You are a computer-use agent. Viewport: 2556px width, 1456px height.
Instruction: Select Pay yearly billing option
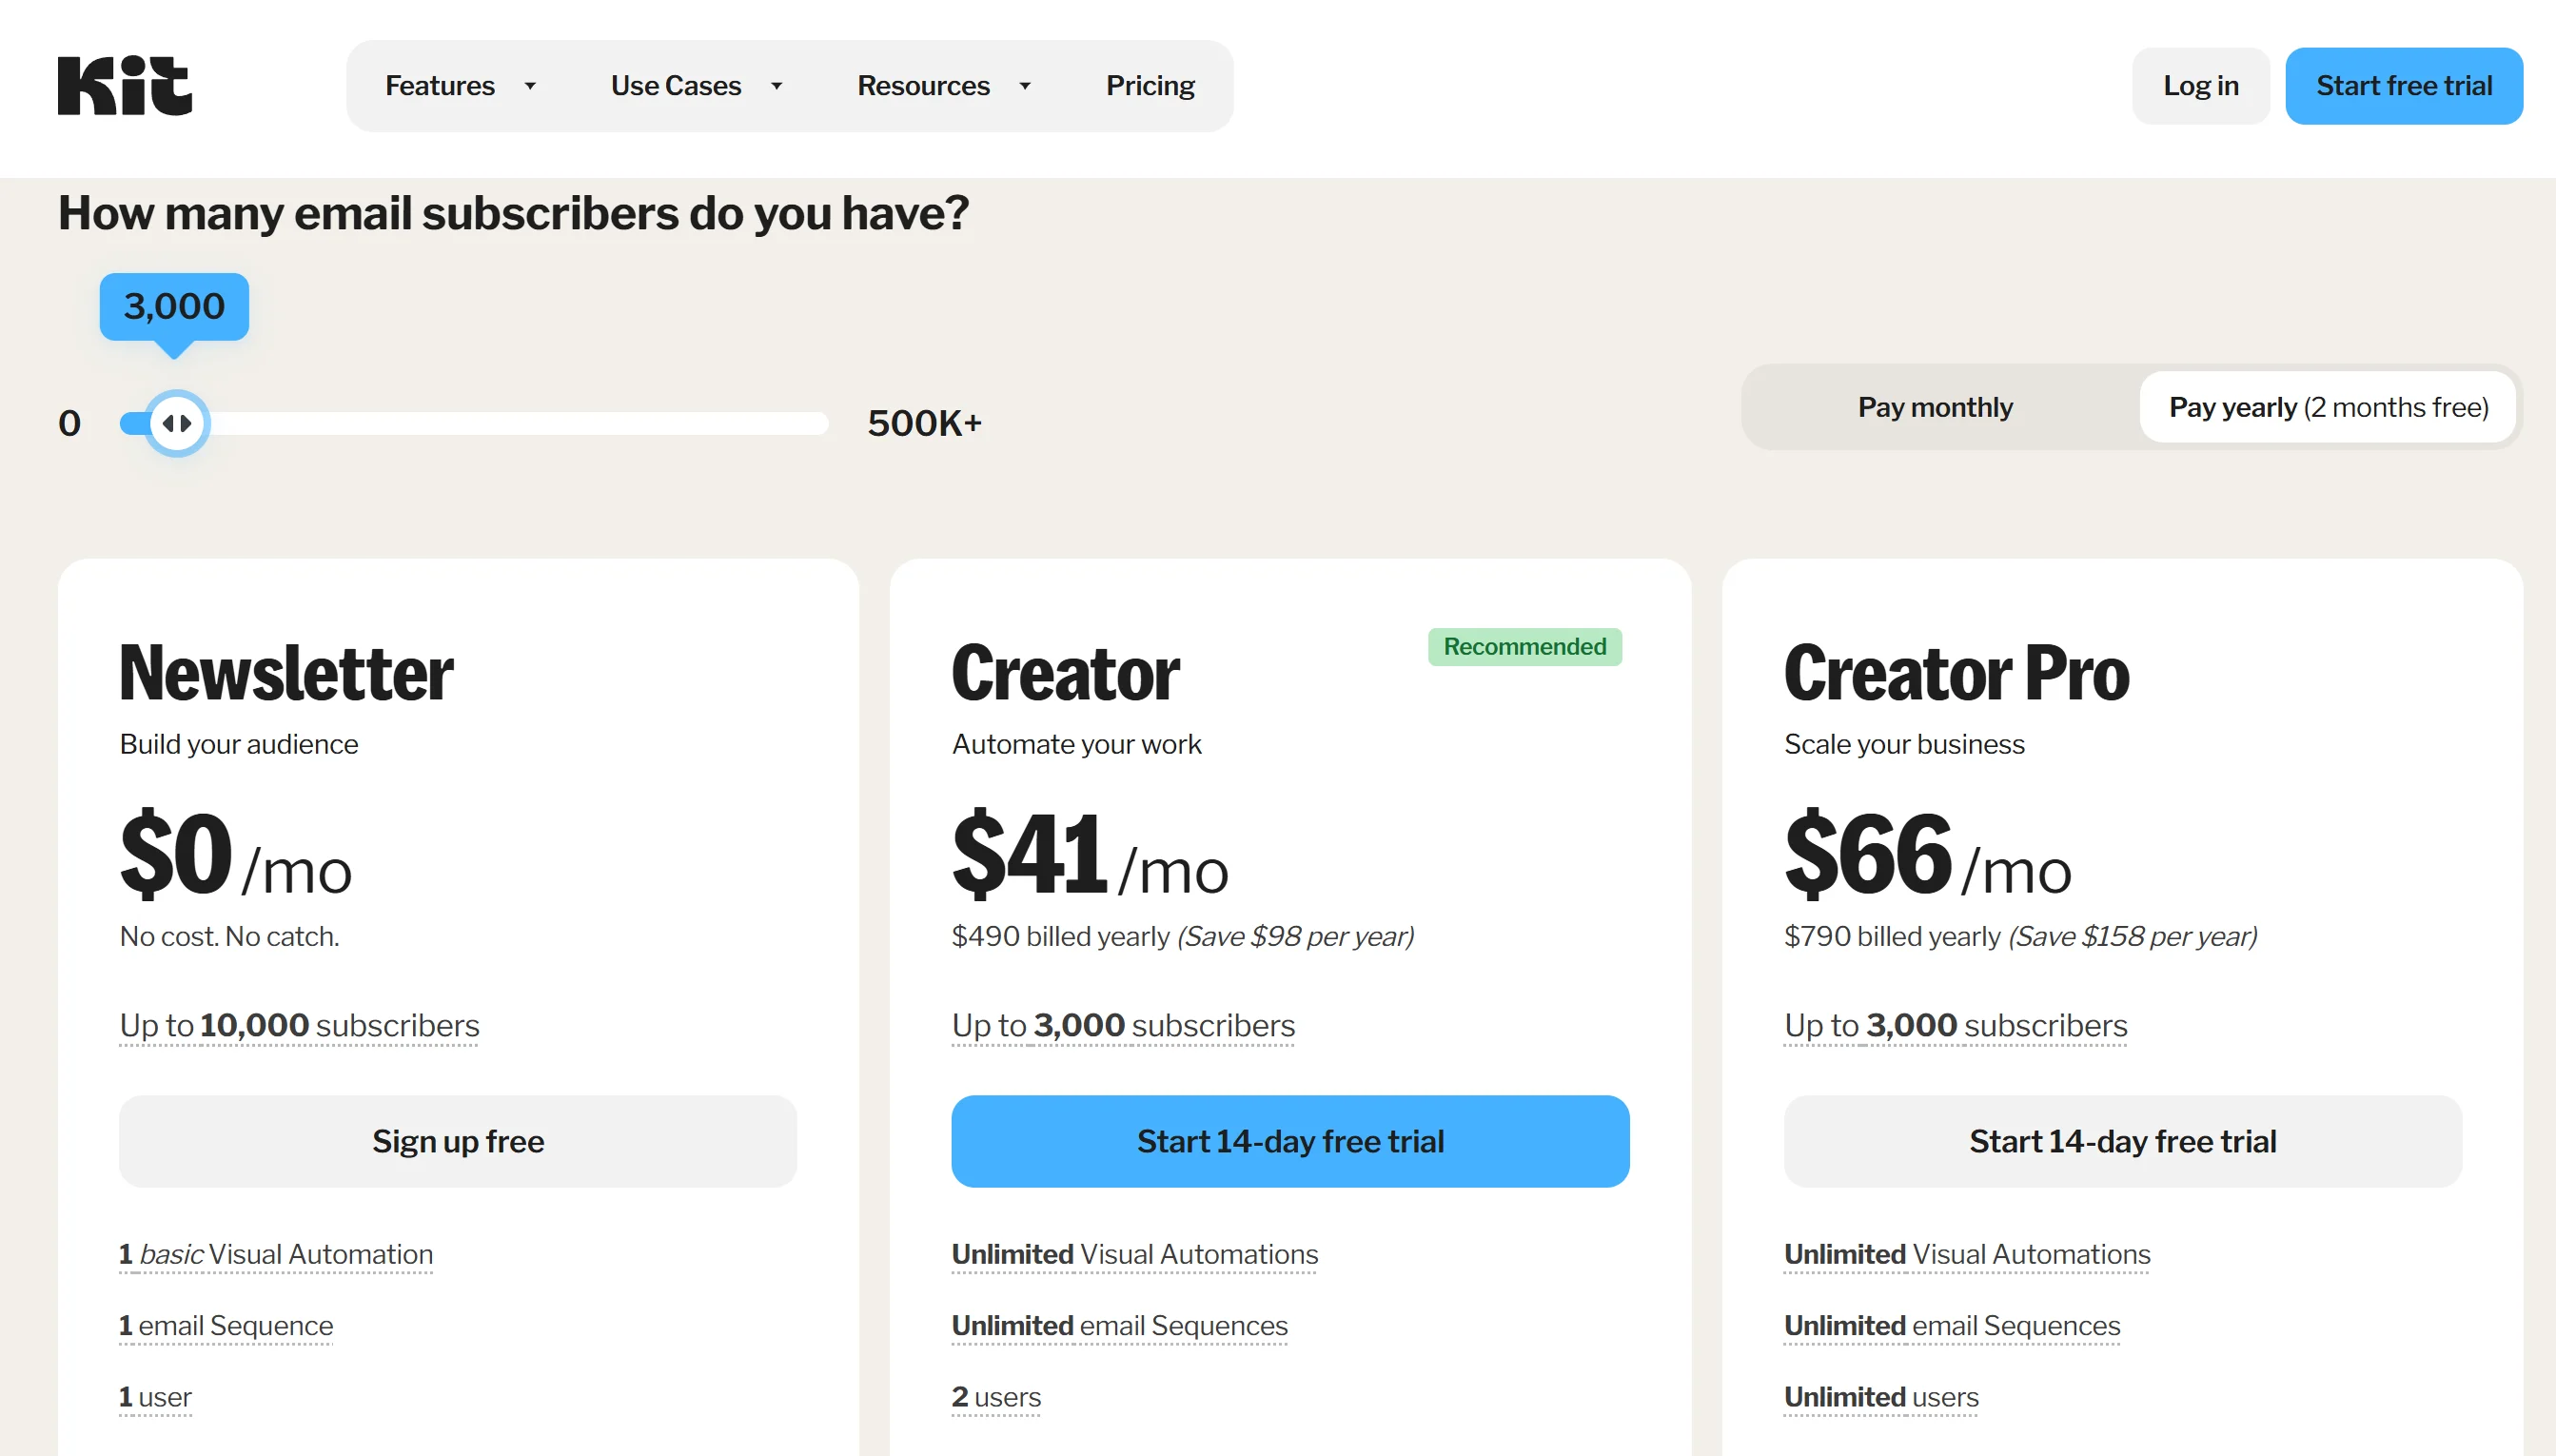pyautogui.click(x=2327, y=407)
